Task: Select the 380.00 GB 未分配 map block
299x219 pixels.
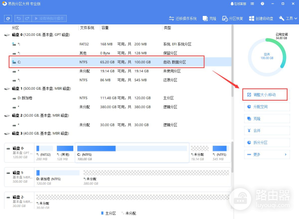Action: 156,177
